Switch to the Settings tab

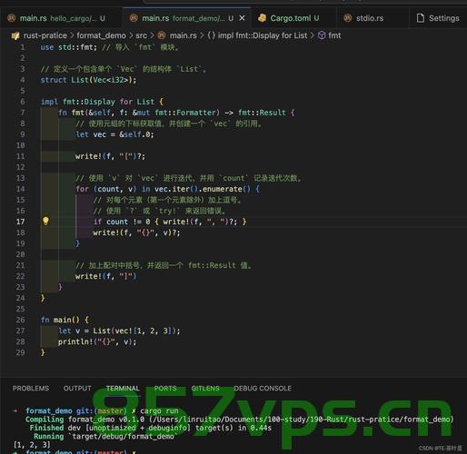(438, 18)
